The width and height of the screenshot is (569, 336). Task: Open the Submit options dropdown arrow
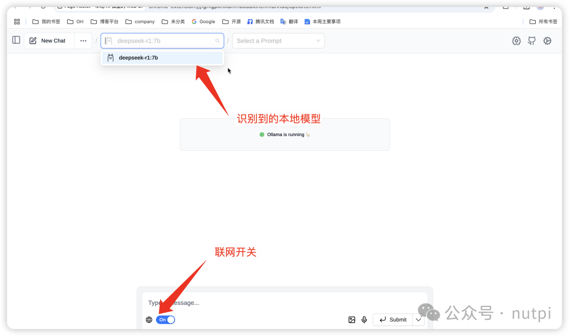[x=418, y=320]
